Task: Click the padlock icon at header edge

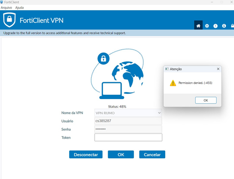Action: click(233, 26)
